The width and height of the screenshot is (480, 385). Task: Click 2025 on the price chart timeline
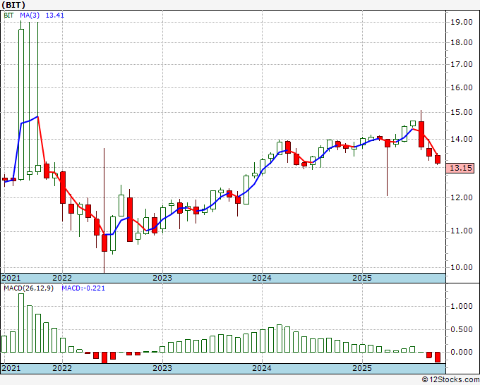coord(362,278)
